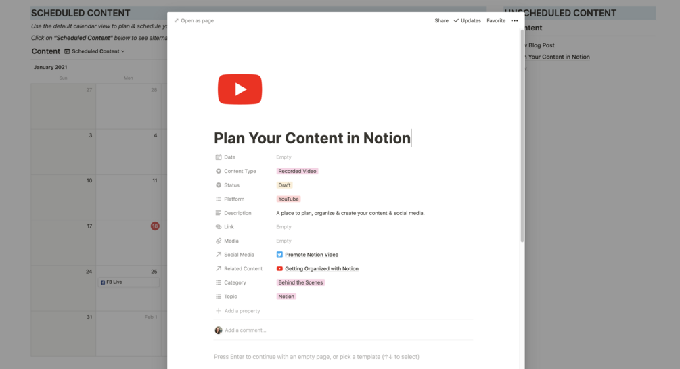Click the calendar view icon beside Scheduled Content
This screenshot has width=680, height=369.
[x=67, y=51]
